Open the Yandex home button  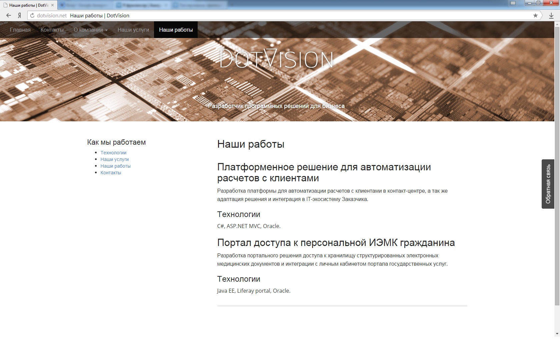click(19, 15)
